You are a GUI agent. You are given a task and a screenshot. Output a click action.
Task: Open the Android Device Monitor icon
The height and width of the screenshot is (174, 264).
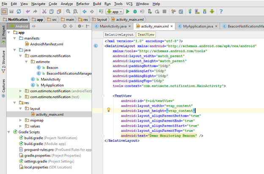(x=212, y=11)
